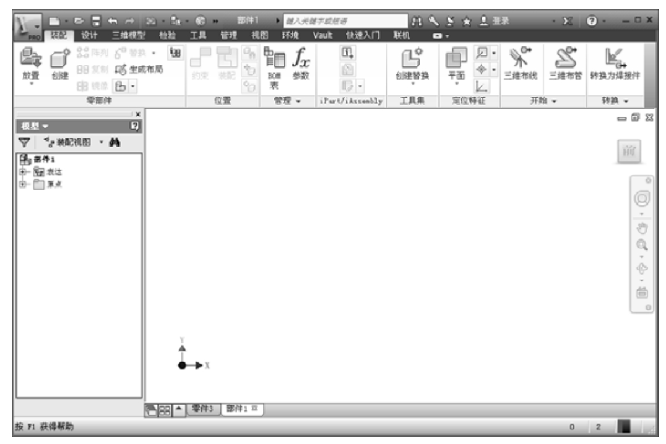The image size is (666, 444).
Task: Click the work axis icon beside 平面
Action: pyautogui.click(x=480, y=54)
